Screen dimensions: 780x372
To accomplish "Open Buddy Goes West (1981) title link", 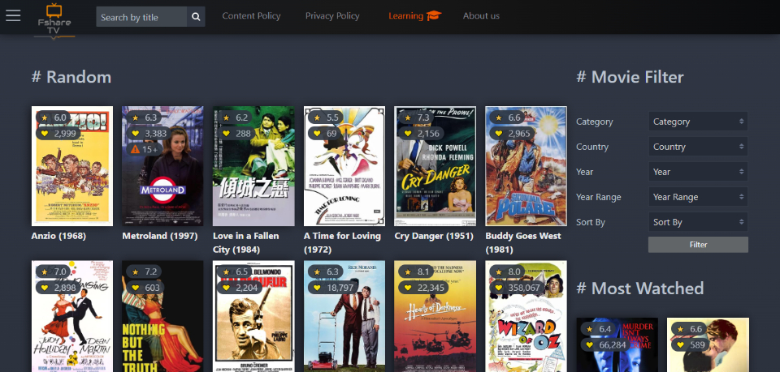I will tap(523, 242).
